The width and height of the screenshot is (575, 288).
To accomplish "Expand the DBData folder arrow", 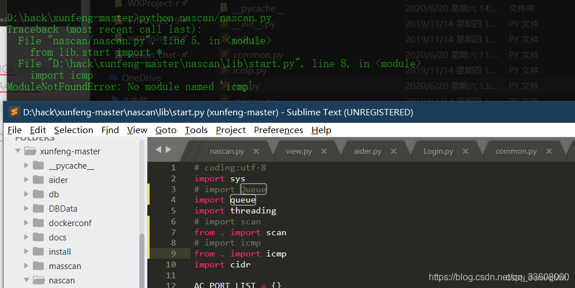I will point(26,208).
